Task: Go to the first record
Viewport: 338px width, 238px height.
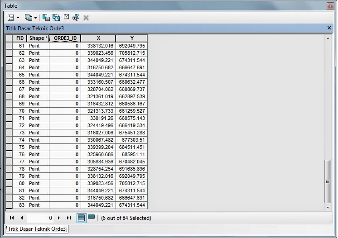Action: [12, 218]
